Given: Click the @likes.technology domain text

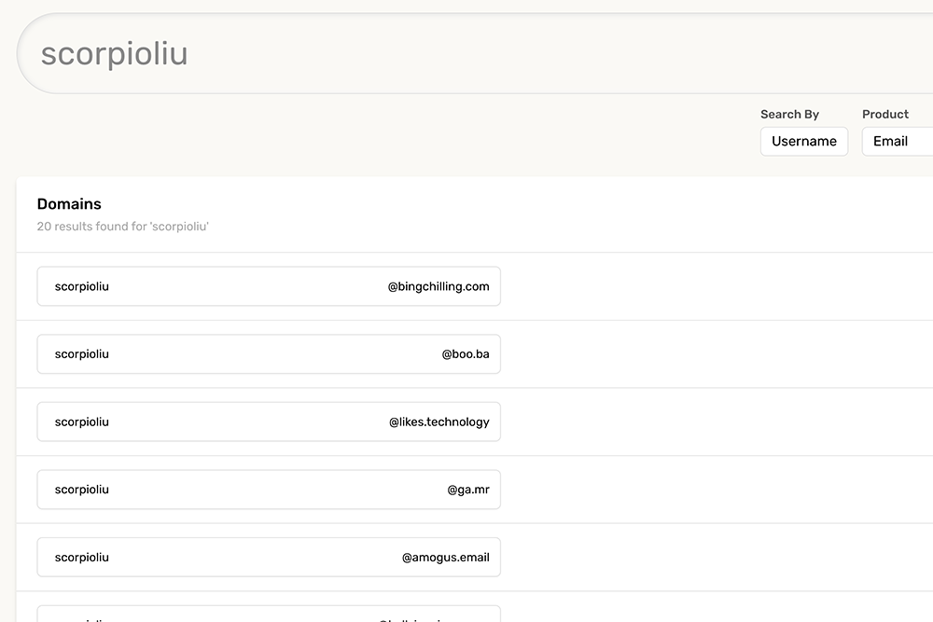Looking at the screenshot, I should [439, 422].
